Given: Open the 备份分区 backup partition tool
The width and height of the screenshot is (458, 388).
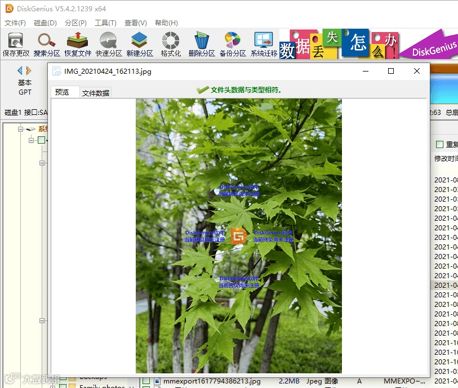Looking at the screenshot, I should pos(233,44).
